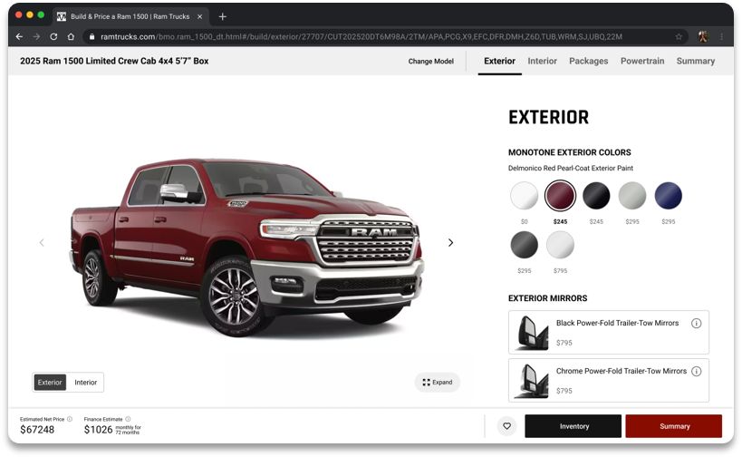Viewport: 742px width, 457px height.
Task: Open Estimated Net Price info tooltip
Action: pyautogui.click(x=70, y=419)
